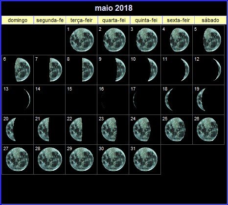Viewport: 228px width, 205px height.
Task: Click the moon phase for May 1
Action: tap(82, 40)
